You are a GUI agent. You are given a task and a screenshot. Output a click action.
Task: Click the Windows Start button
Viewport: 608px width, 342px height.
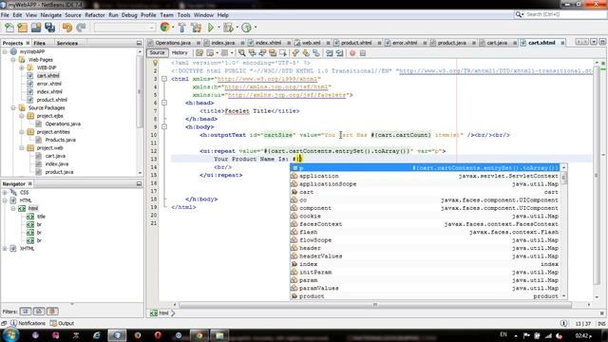pos(10,335)
